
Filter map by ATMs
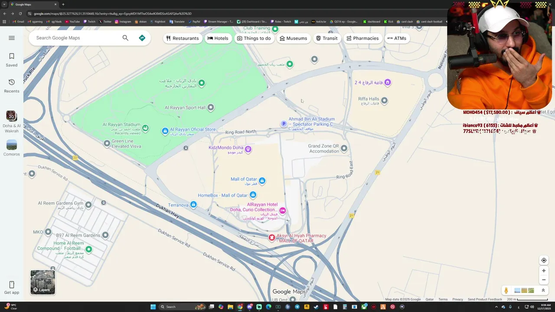pos(397,38)
